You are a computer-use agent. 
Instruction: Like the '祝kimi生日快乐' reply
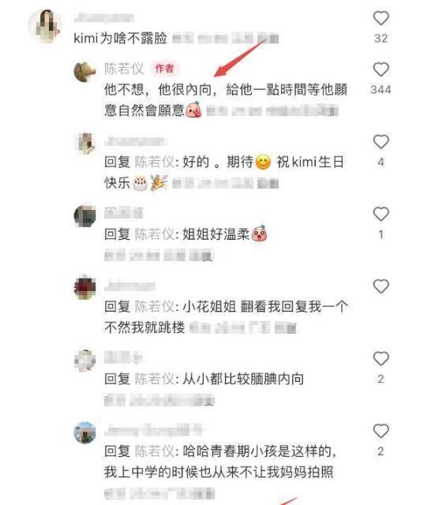click(380, 142)
